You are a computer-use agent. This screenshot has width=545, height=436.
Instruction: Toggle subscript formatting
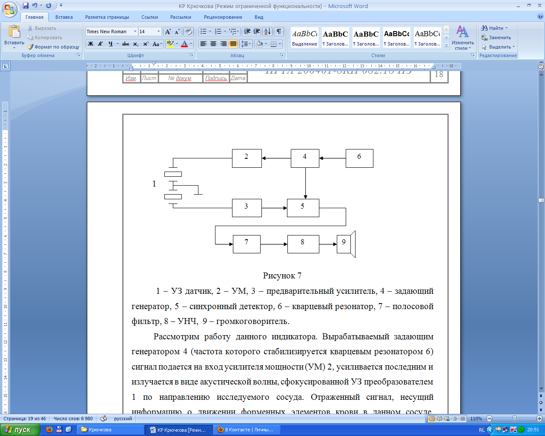[x=135, y=43]
